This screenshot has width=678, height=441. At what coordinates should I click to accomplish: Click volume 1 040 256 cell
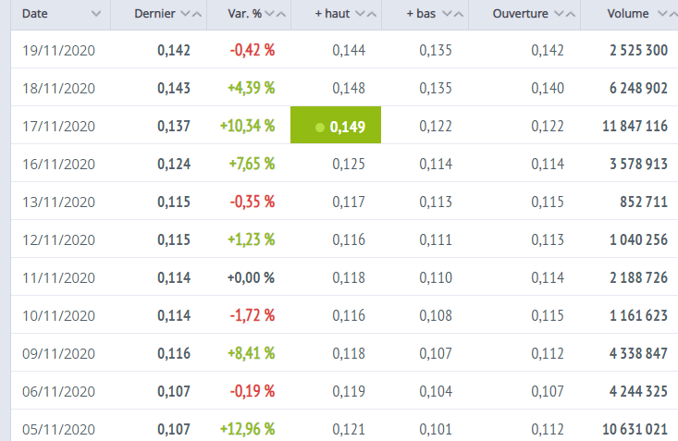[x=638, y=240]
